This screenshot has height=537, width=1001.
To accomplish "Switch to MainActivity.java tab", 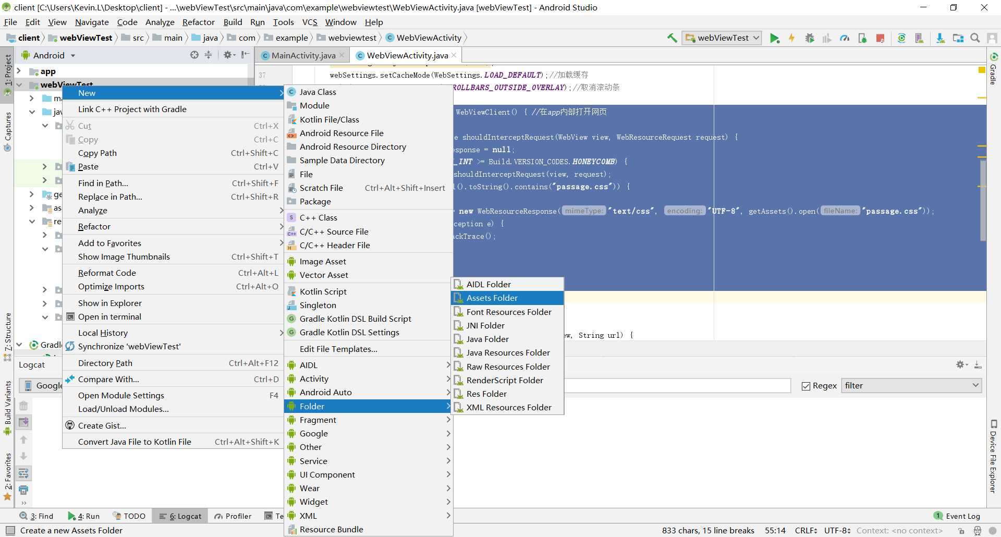I will [303, 55].
